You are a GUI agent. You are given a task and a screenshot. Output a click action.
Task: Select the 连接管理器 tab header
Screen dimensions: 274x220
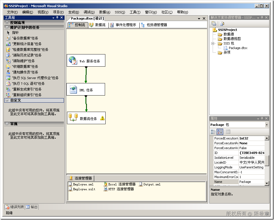click(81, 178)
